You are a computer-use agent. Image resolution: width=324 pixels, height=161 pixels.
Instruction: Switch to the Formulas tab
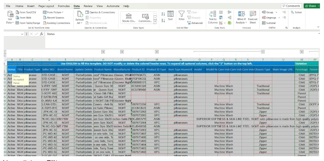coord(64,6)
